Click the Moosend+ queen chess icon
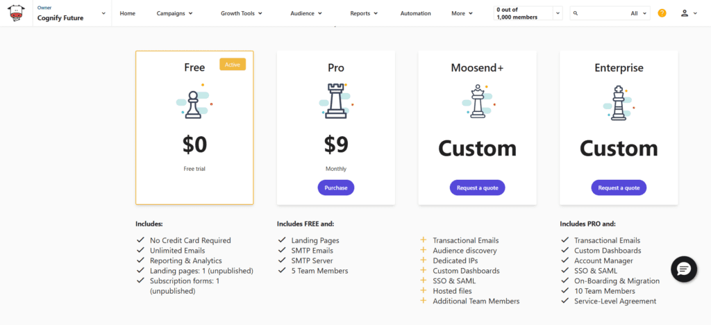The height and width of the screenshot is (325, 711). click(477, 101)
